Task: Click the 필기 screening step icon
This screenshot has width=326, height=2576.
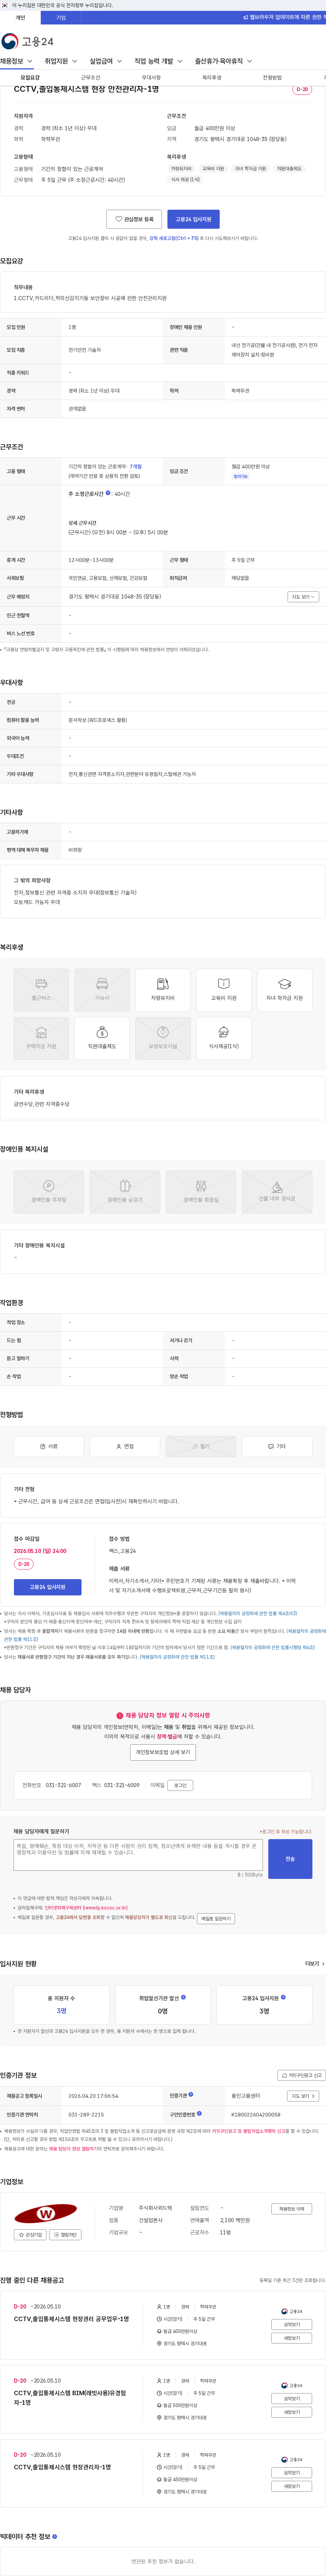Action: [x=201, y=1446]
